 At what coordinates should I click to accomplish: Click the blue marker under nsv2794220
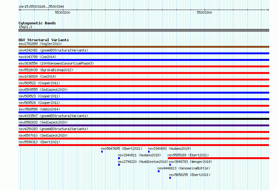tap(119, 165)
